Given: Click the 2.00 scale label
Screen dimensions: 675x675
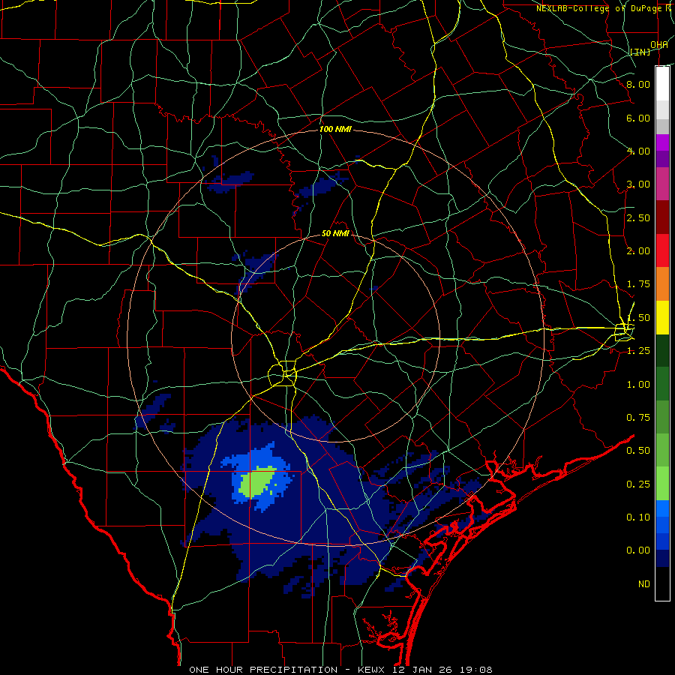Looking at the screenshot, I should (x=638, y=251).
